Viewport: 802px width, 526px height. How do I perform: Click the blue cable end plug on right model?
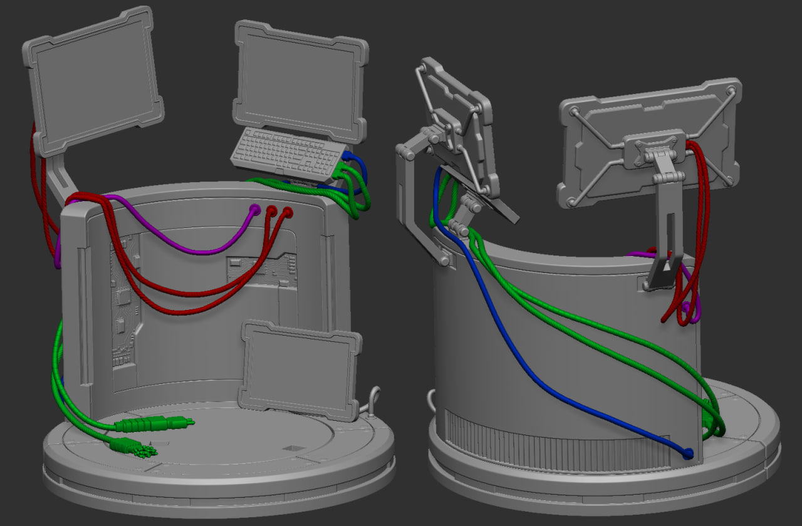(x=688, y=453)
